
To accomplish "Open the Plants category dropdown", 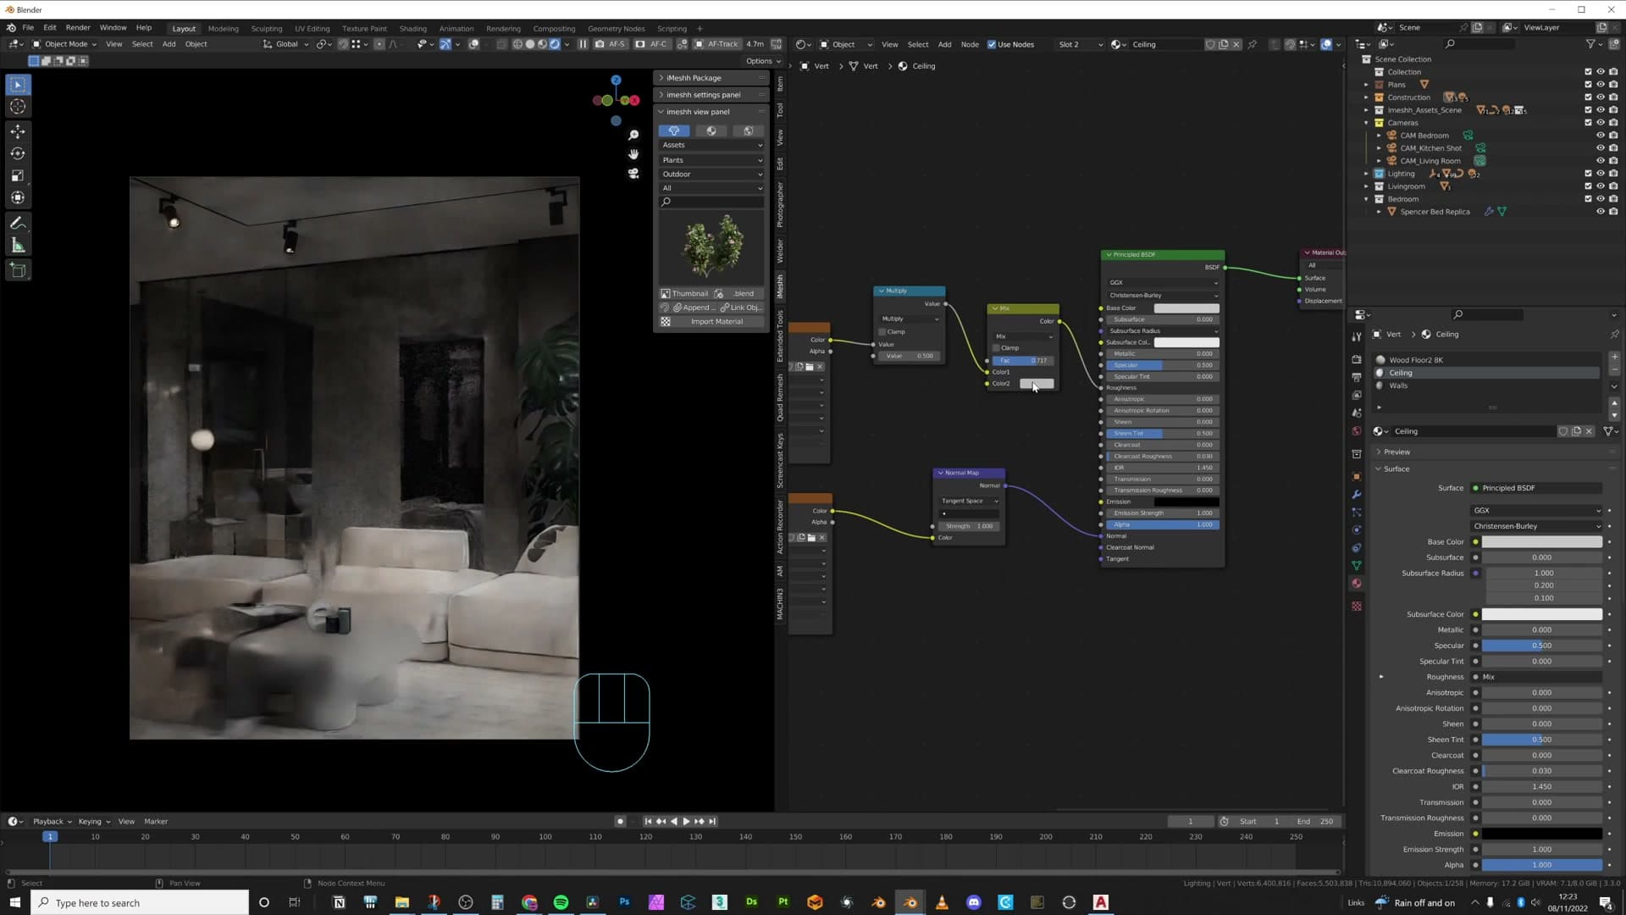I will tap(711, 160).
